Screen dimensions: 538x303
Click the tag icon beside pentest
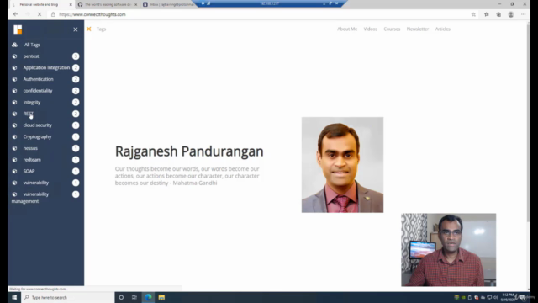pyautogui.click(x=14, y=56)
